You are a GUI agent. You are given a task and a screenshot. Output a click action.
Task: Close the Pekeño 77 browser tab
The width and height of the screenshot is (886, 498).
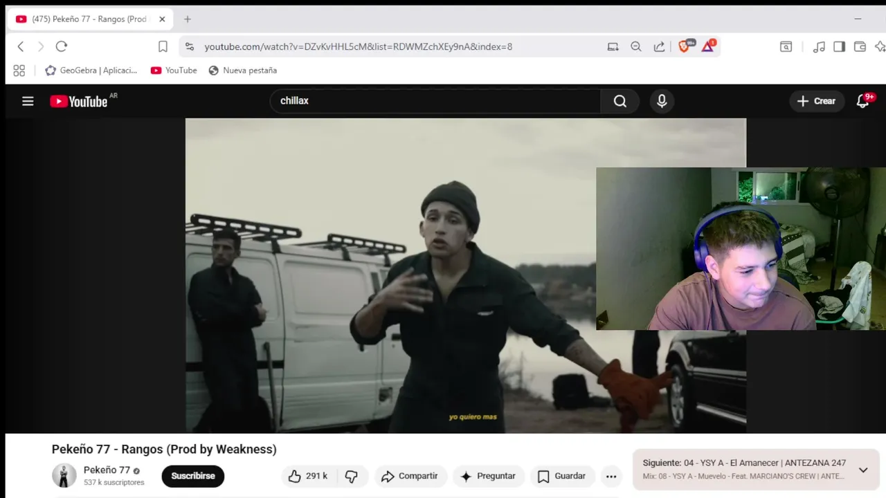pyautogui.click(x=162, y=19)
